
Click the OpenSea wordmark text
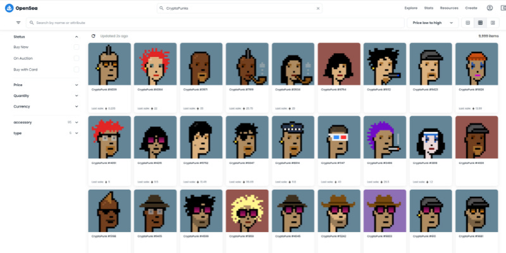tap(27, 8)
